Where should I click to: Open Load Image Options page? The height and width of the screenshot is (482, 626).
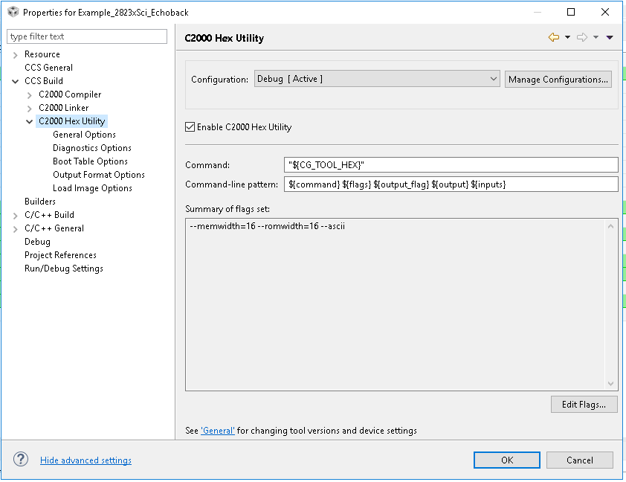pyautogui.click(x=92, y=188)
